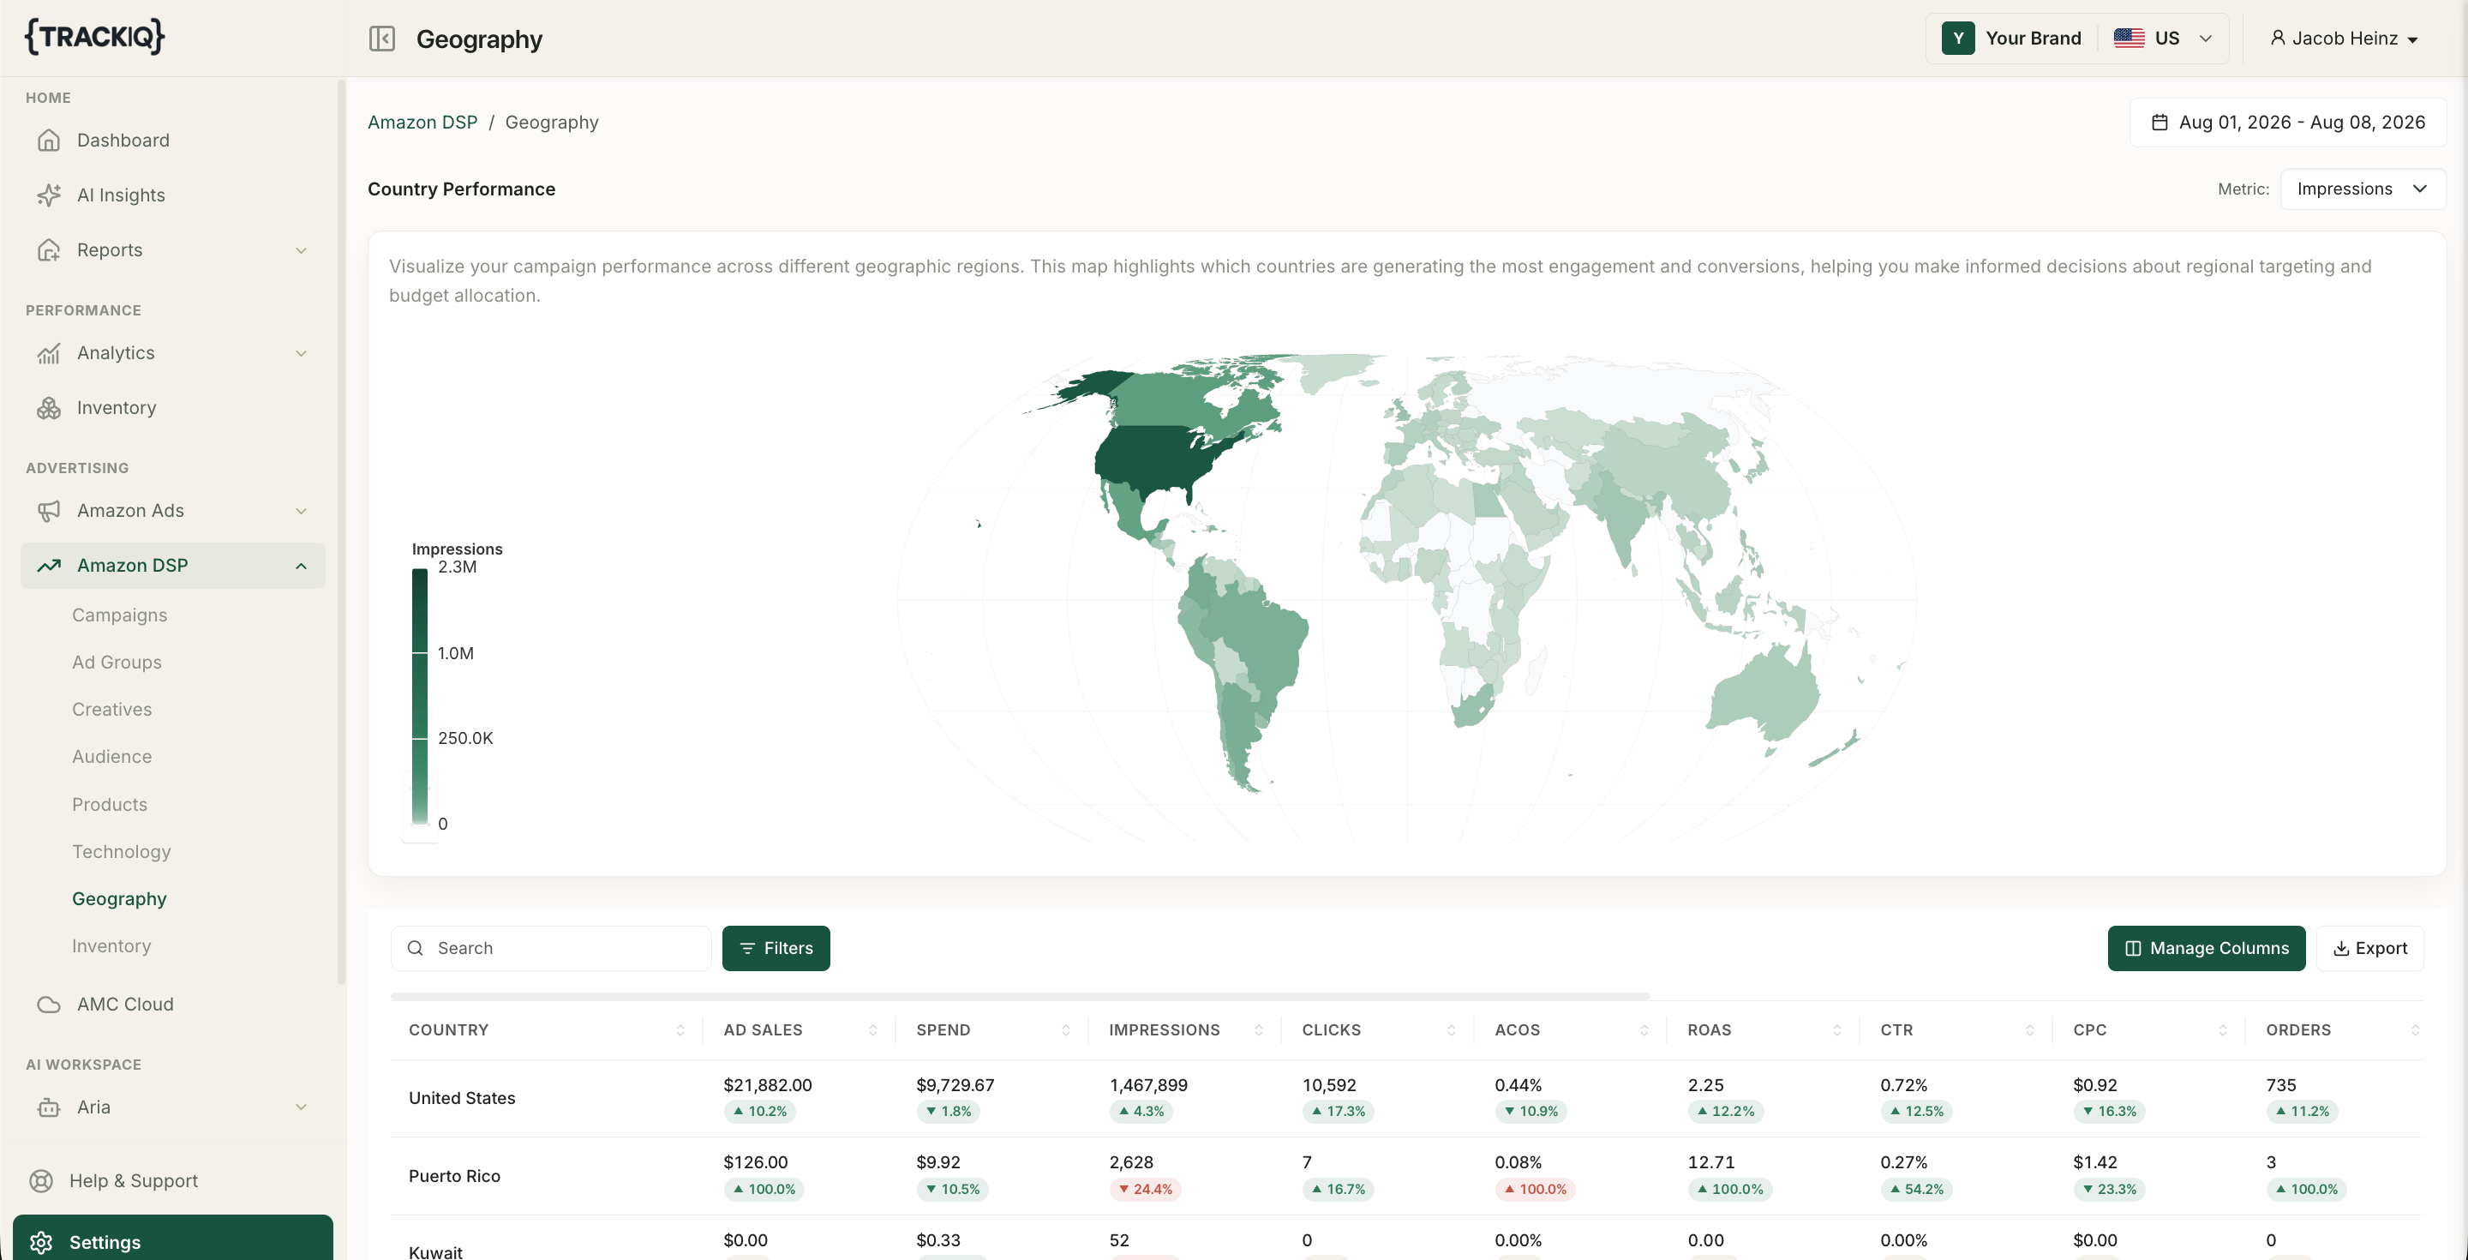Click the United States row name
This screenshot has height=1260, width=2468.
tap(462, 1098)
